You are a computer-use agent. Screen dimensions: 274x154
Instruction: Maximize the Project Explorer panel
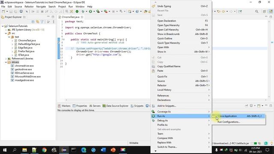point(53,17)
